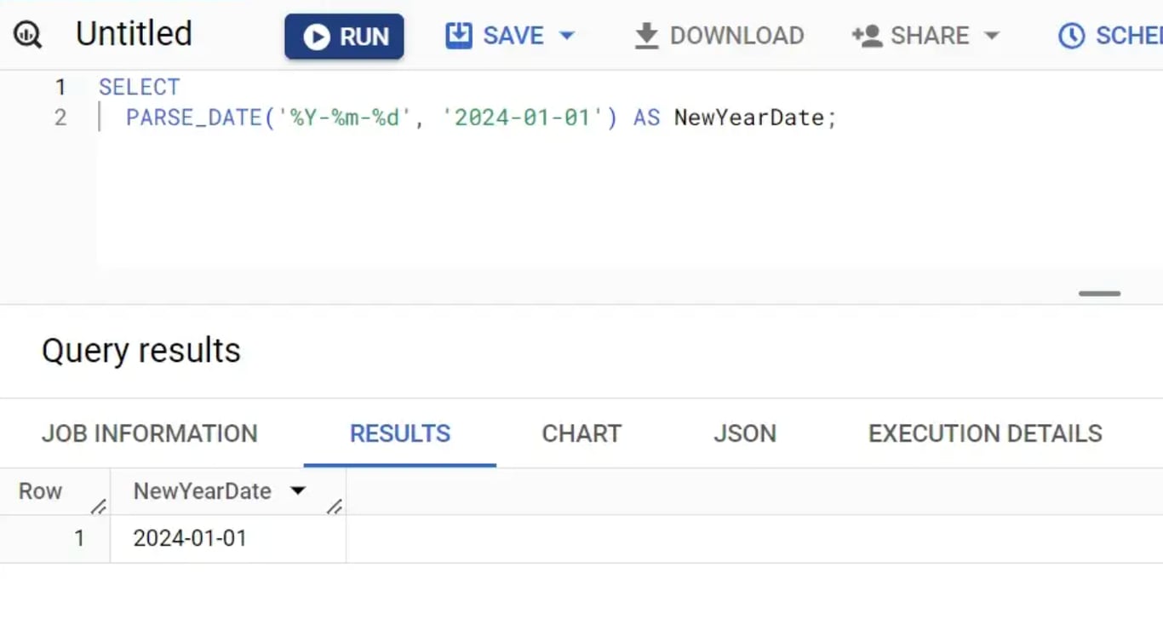Click the floppy save icon
Viewport: 1163px width, 619px height.
tap(458, 36)
